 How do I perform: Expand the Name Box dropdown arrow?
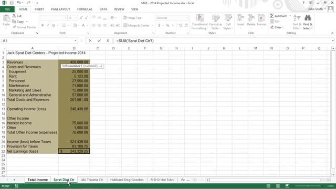pyautogui.click(x=76, y=41)
